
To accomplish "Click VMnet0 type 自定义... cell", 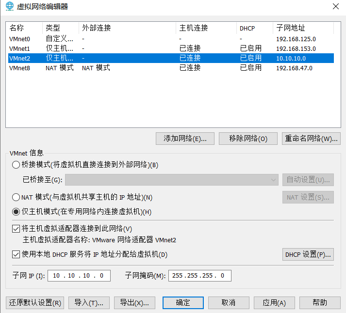I will [x=59, y=39].
